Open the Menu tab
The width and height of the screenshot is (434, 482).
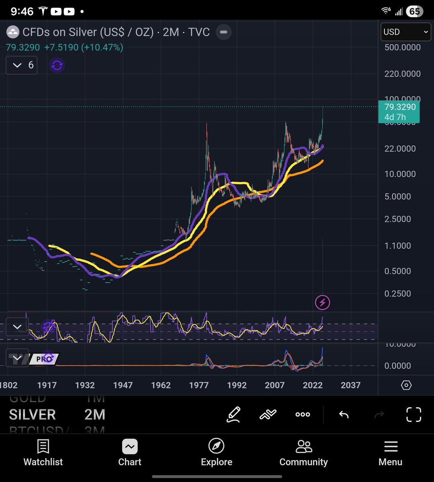(x=390, y=453)
